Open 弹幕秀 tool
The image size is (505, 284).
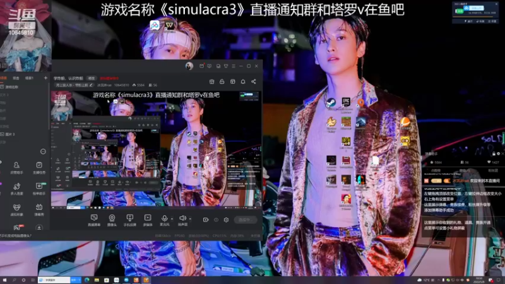[x=39, y=210]
